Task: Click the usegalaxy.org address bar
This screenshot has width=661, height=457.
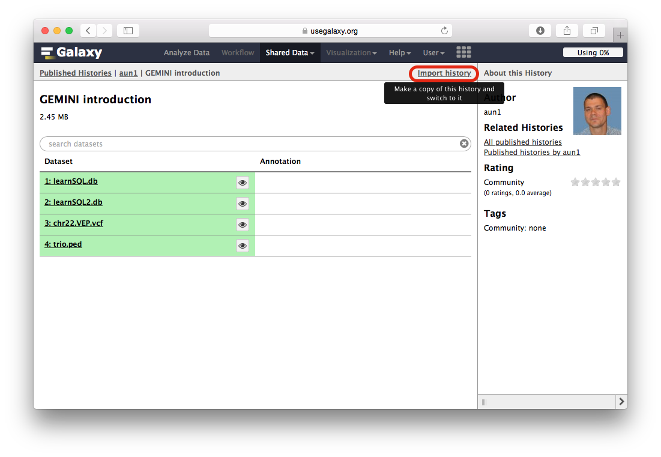Action: pyautogui.click(x=330, y=31)
